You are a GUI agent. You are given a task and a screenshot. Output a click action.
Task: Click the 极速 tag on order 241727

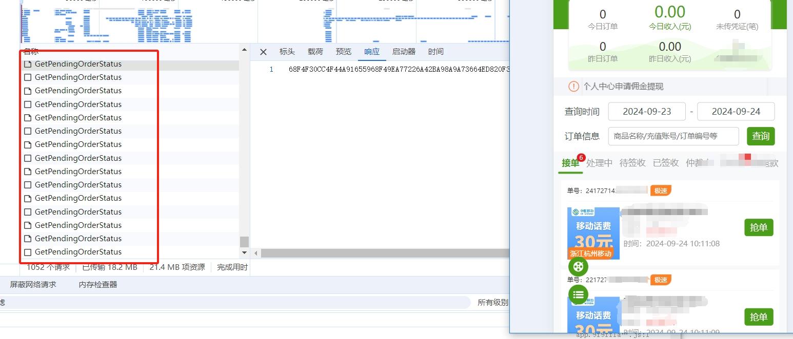pyautogui.click(x=661, y=191)
